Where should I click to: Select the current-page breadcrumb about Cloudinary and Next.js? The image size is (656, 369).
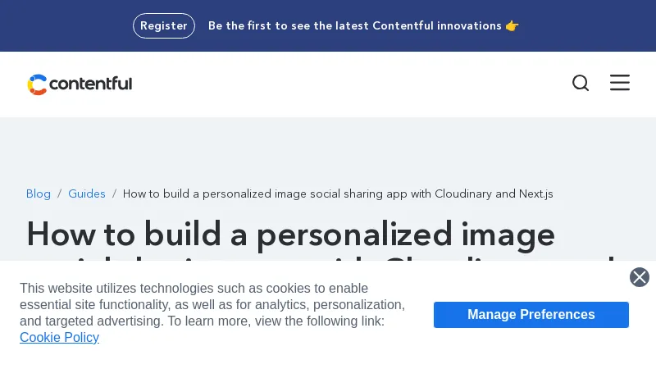coord(338,194)
